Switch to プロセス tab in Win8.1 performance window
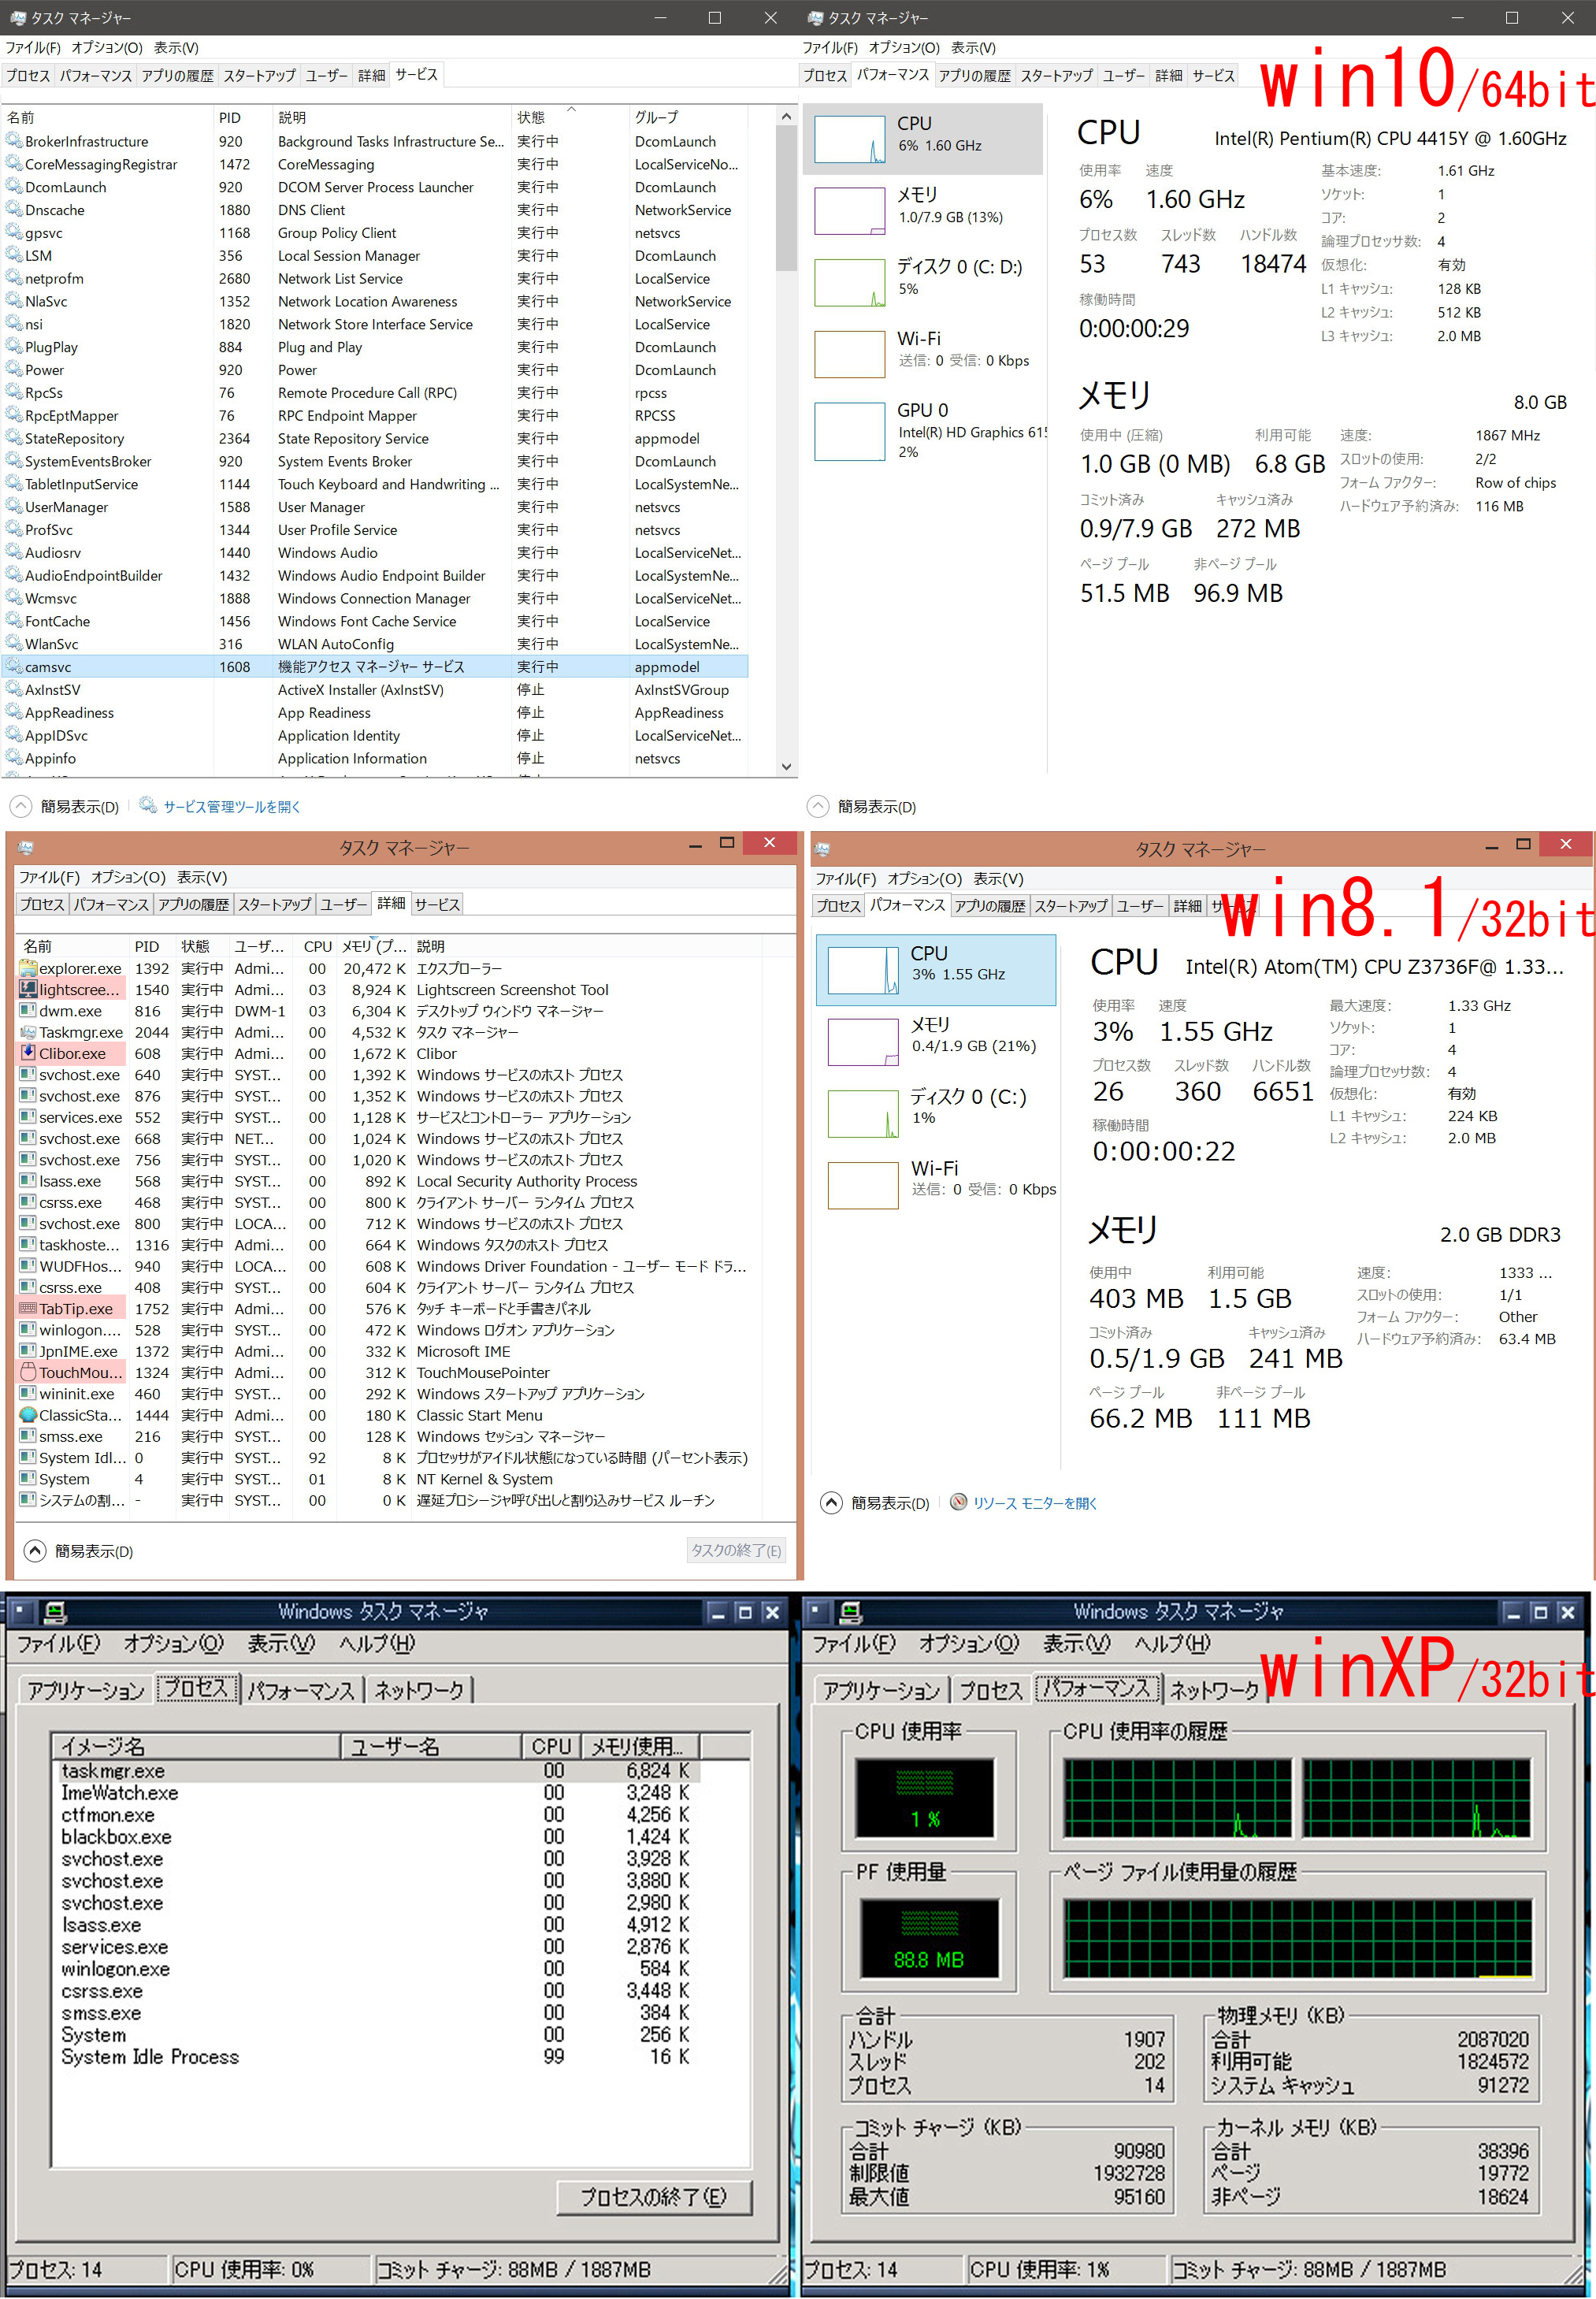1596x2299 pixels. (x=838, y=905)
